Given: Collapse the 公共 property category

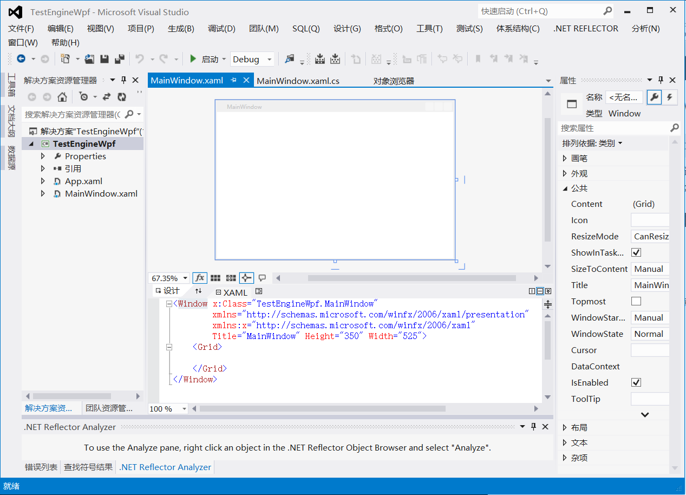Looking at the screenshot, I should pos(565,188).
